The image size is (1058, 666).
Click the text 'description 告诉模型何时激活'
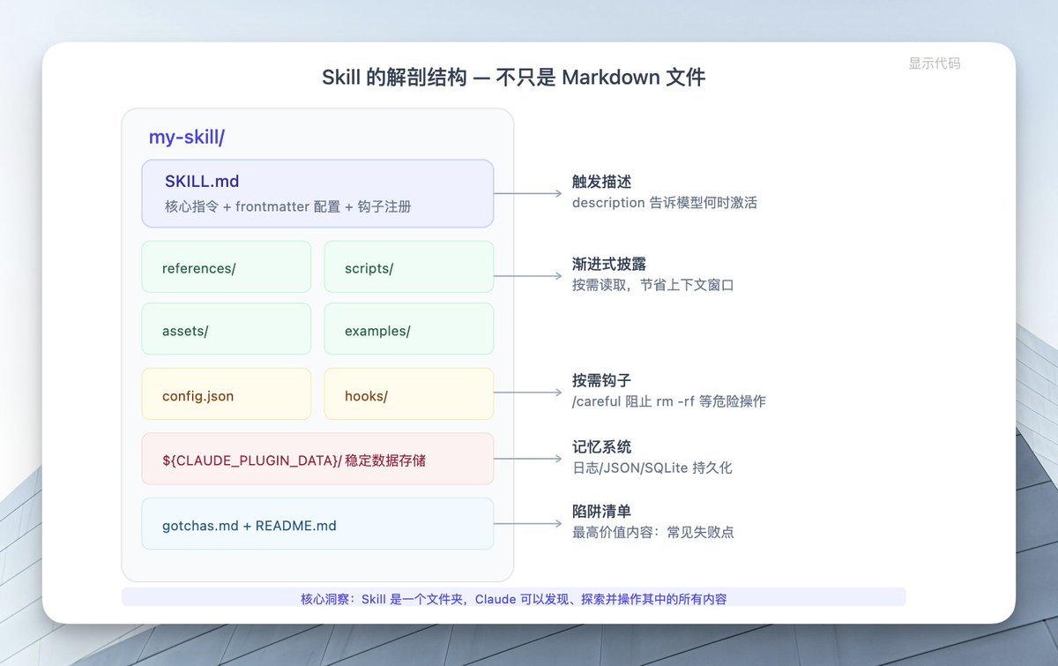pos(665,202)
